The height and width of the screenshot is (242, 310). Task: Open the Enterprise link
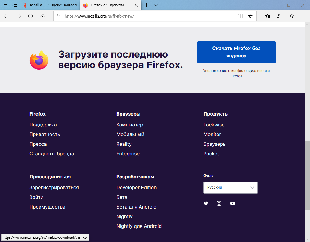pyautogui.click(x=128, y=154)
